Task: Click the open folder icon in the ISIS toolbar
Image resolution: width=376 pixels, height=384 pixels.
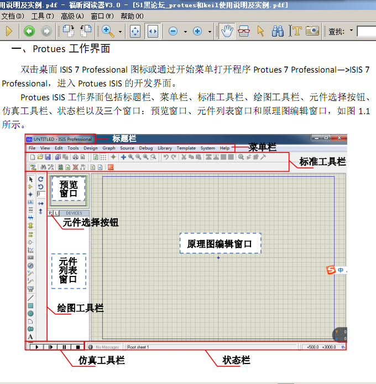Action: pyautogui.click(x=40, y=157)
